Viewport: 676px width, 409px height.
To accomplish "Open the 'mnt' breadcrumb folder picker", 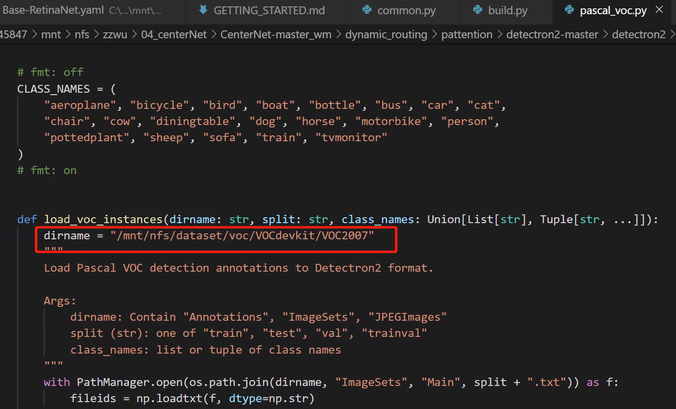I will (x=51, y=34).
